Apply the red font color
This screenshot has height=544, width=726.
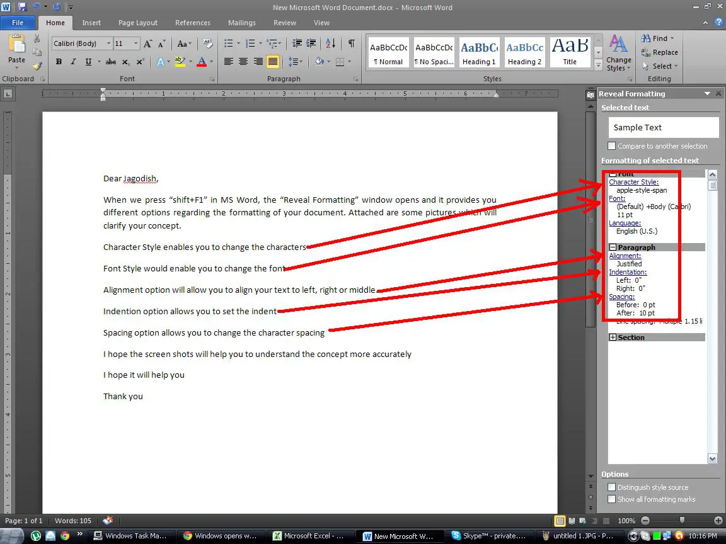(x=202, y=62)
